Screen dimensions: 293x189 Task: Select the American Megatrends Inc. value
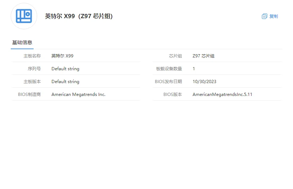tap(79, 94)
